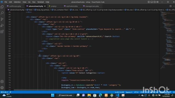This screenshot has height=98, width=175.
Task: Open clock showing 1:40 PM
Action: pos(166,95)
